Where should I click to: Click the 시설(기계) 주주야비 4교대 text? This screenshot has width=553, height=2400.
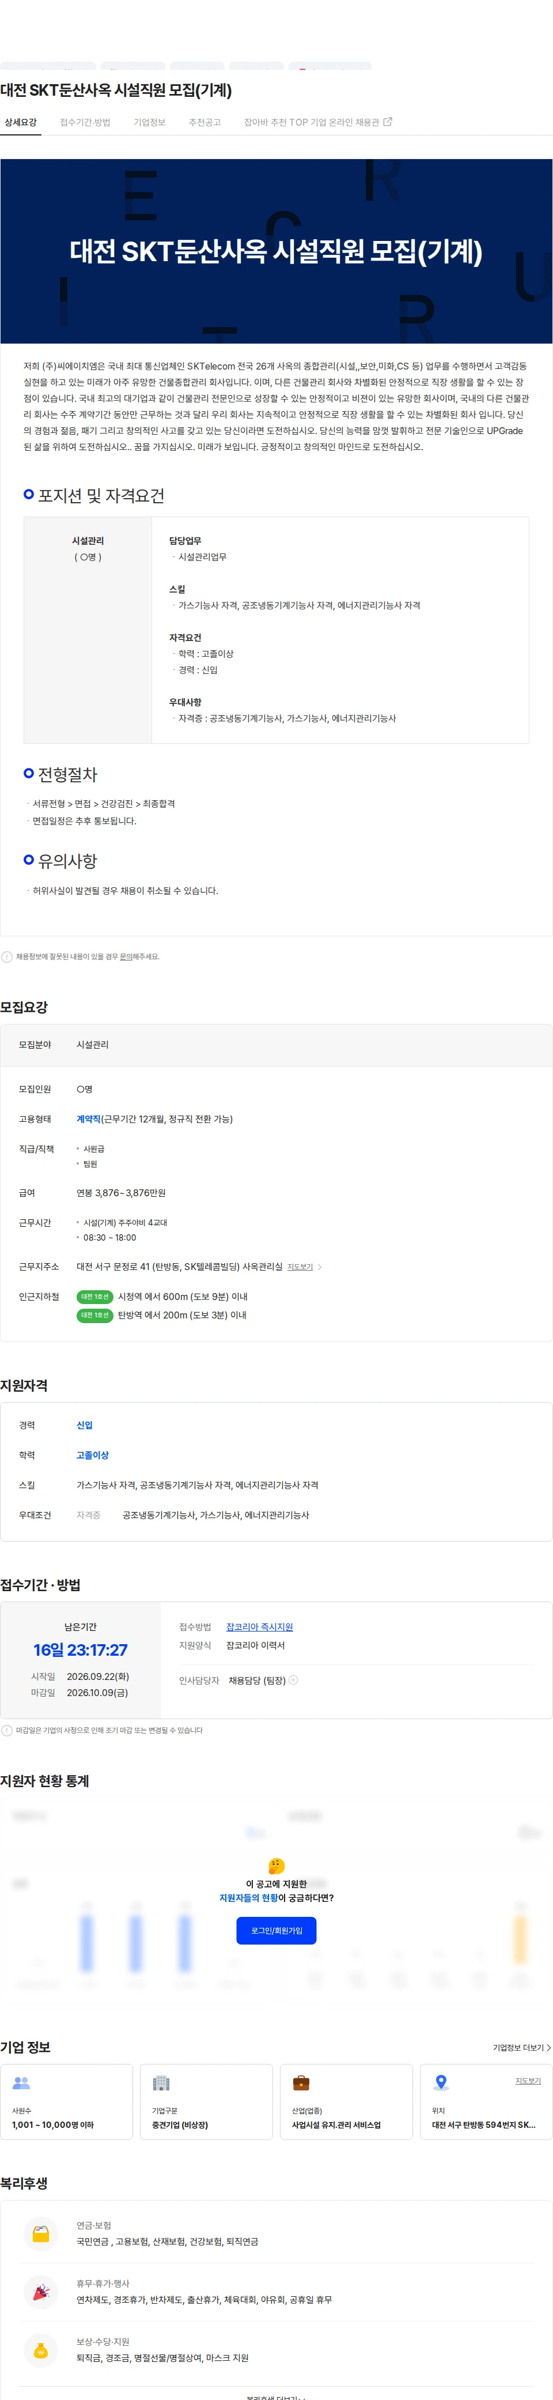(x=126, y=1222)
